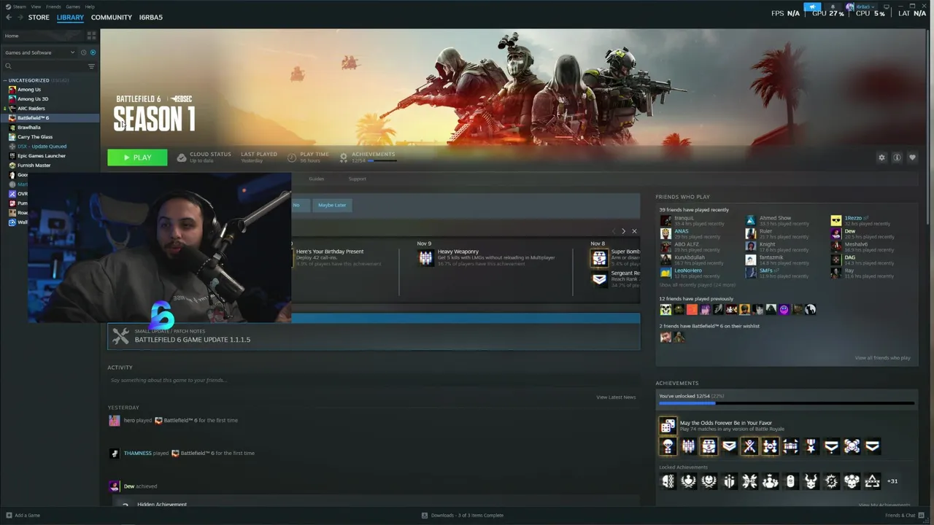The image size is (934, 525).
Task: Open I6RBA5 profile tab
Action: pos(151,17)
